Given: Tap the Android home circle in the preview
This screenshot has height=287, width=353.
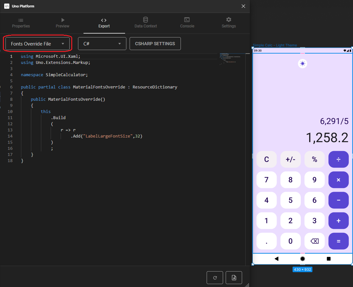Looking at the screenshot, I should (x=302, y=258).
